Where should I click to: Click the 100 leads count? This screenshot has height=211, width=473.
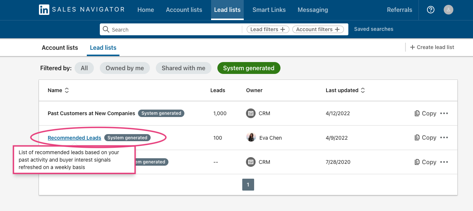tap(218, 138)
